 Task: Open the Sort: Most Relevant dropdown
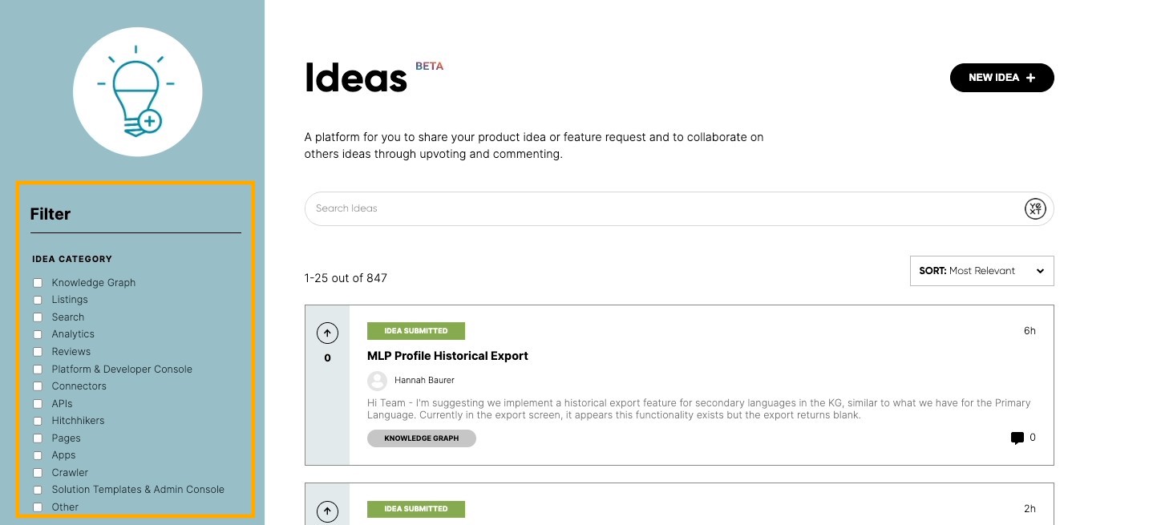tap(981, 271)
